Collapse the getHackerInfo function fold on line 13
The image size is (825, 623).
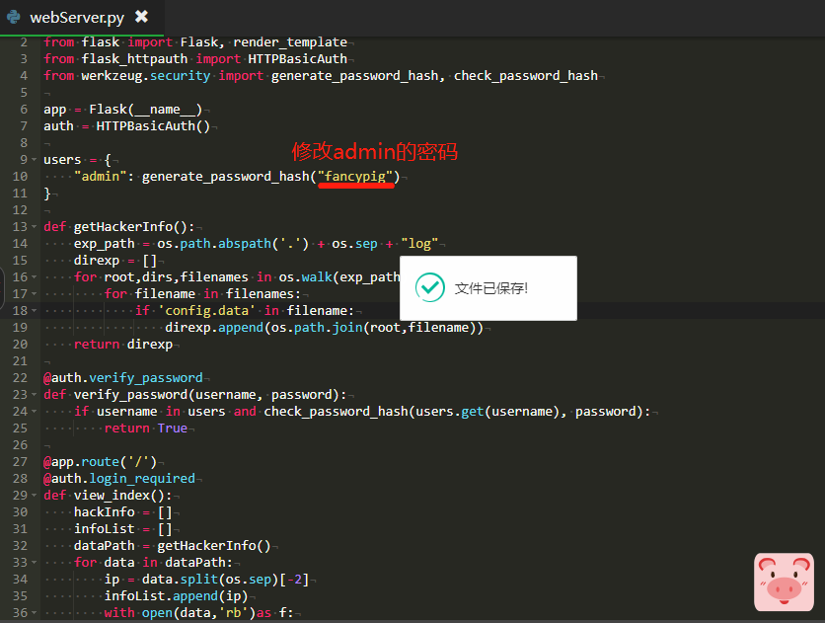coord(35,227)
